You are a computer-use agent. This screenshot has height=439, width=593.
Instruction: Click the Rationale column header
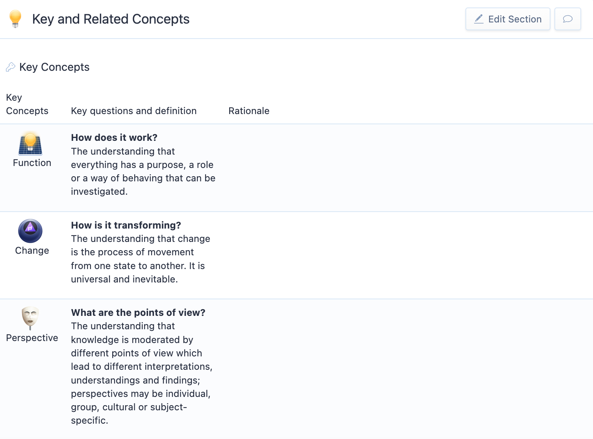pyautogui.click(x=249, y=111)
